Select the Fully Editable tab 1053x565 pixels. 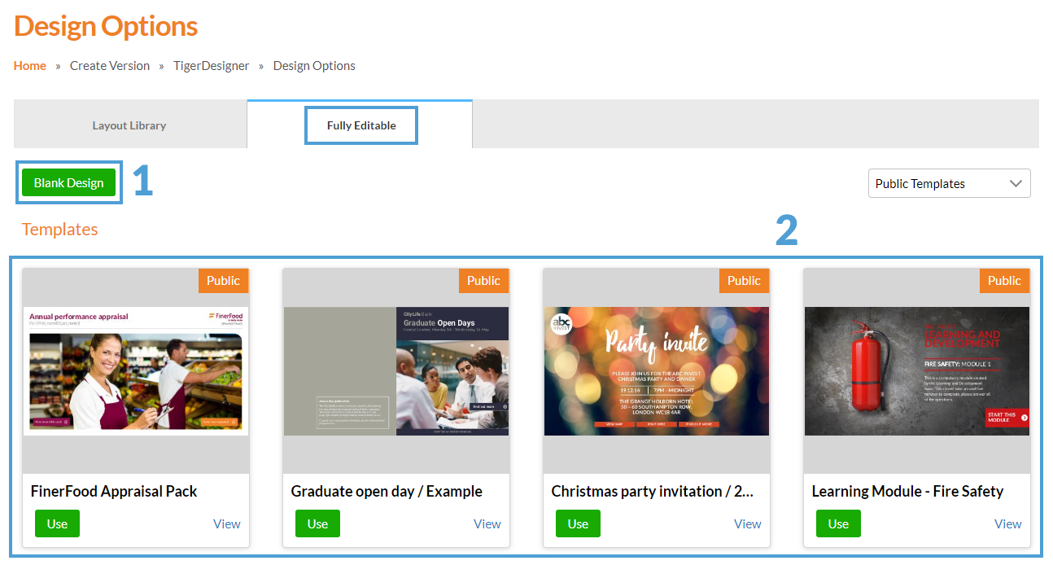pyautogui.click(x=360, y=125)
